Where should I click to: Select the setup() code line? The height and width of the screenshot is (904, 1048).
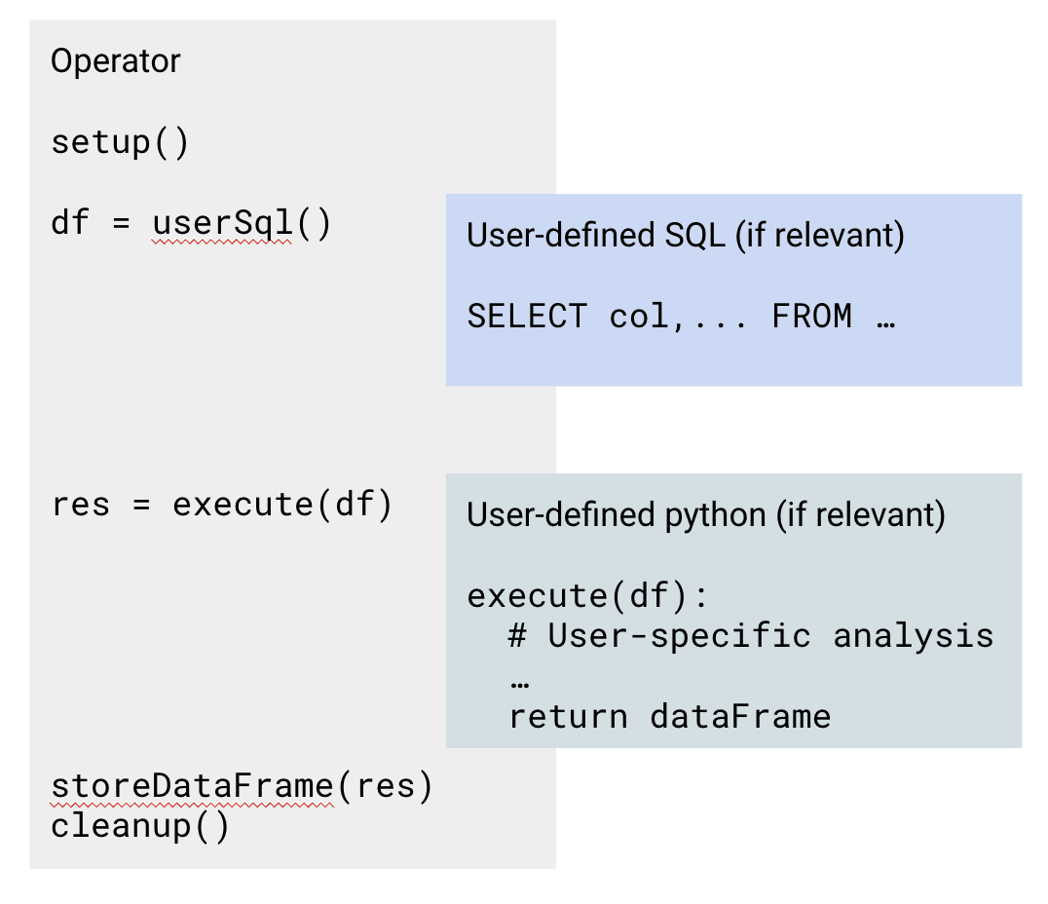(121, 142)
